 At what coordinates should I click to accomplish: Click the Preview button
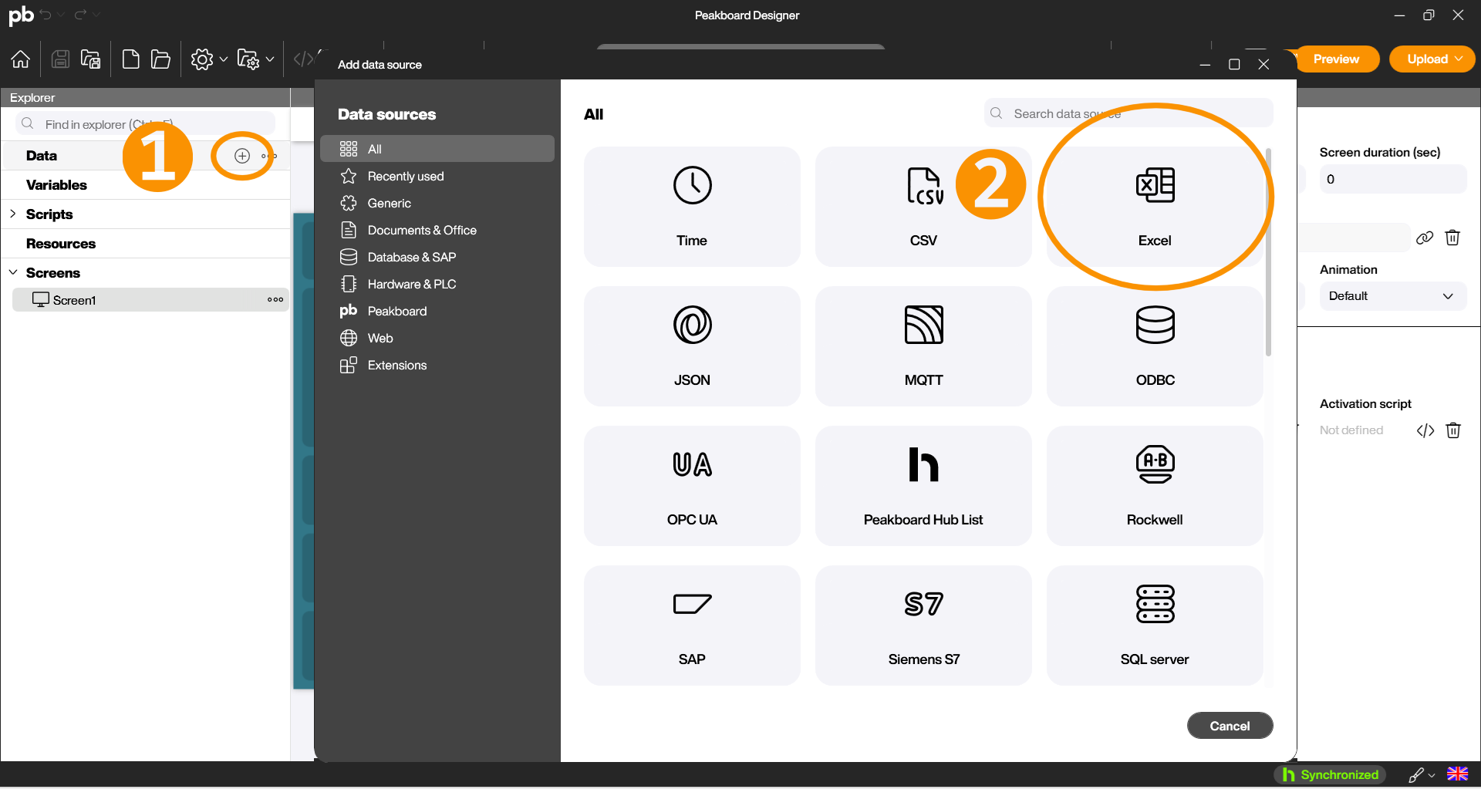1336,59
